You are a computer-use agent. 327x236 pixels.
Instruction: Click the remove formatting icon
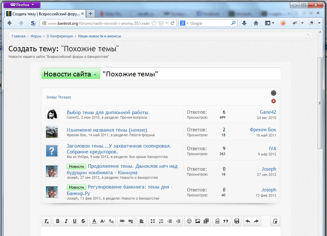[x=47, y=221]
